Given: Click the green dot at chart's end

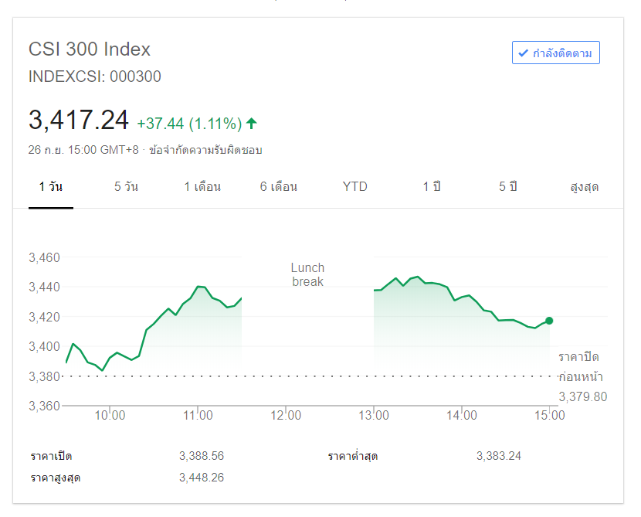Looking at the screenshot, I should [x=549, y=321].
